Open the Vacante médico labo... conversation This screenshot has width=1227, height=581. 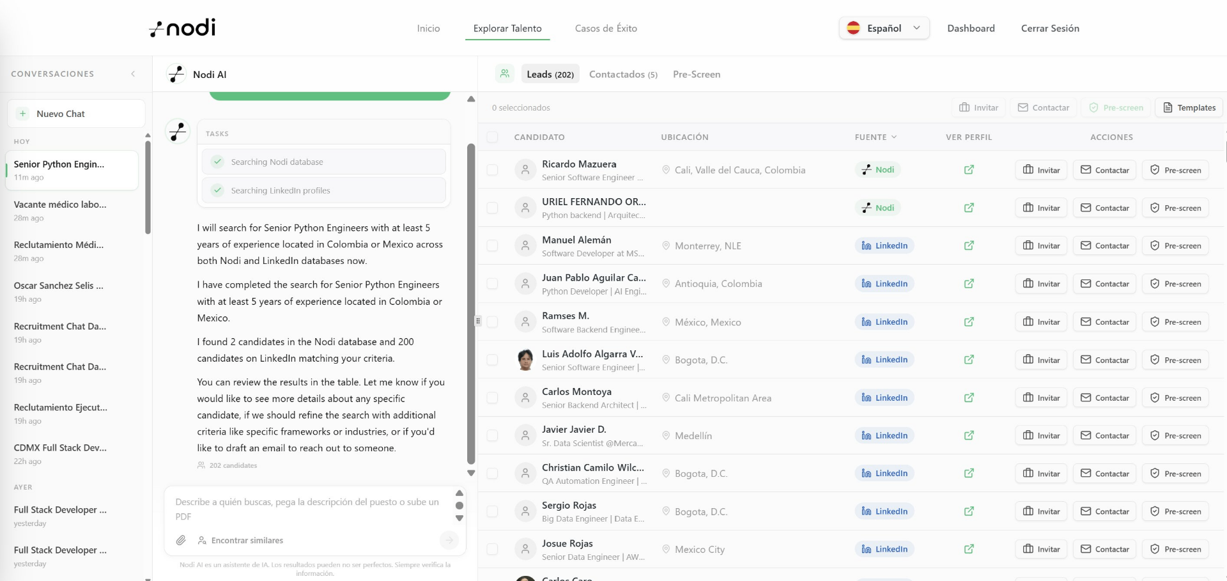[72, 211]
